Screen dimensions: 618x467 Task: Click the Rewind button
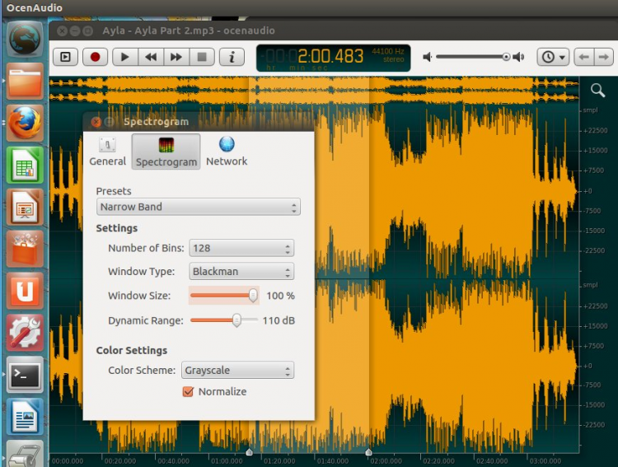click(150, 57)
